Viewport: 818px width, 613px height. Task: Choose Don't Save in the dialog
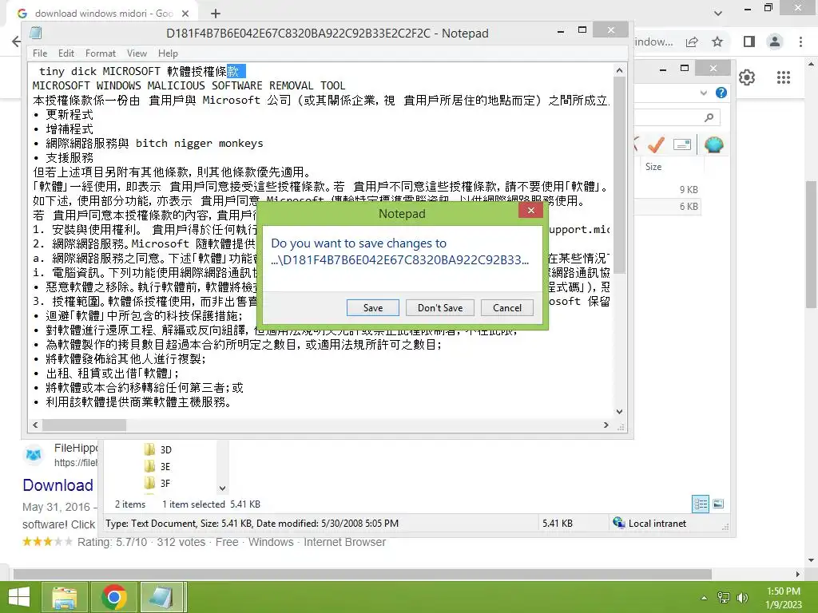tap(440, 307)
